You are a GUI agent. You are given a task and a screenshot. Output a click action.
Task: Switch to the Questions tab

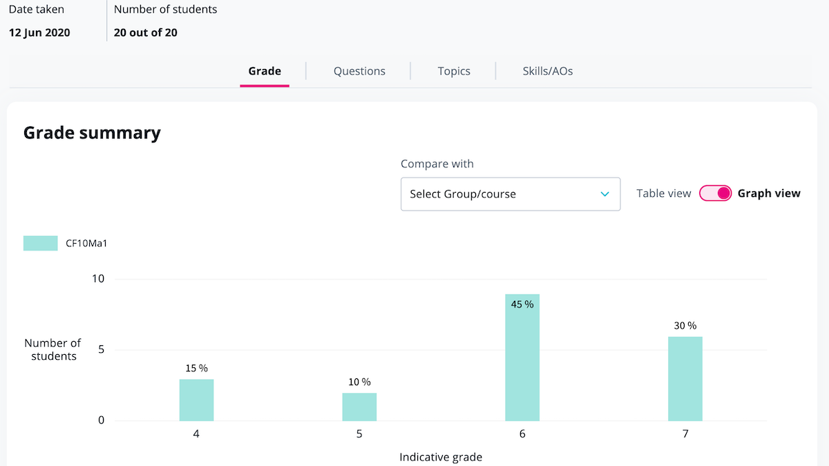click(359, 71)
